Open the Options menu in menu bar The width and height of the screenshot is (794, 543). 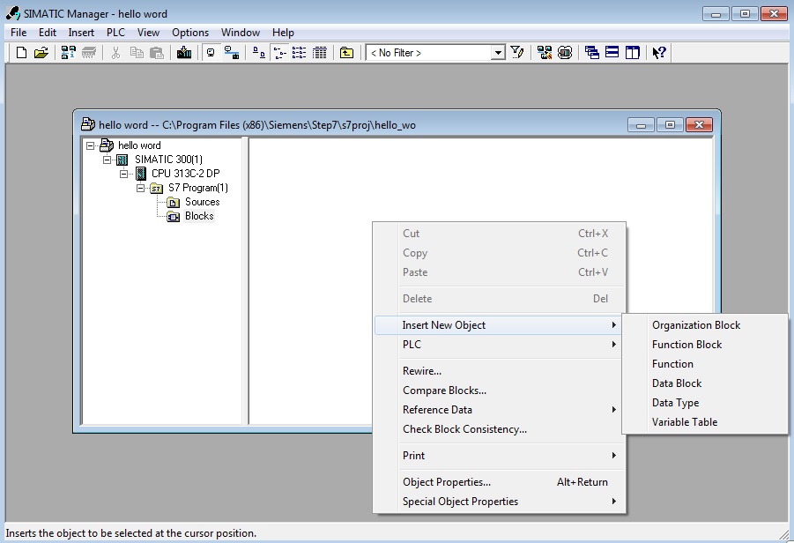(190, 33)
